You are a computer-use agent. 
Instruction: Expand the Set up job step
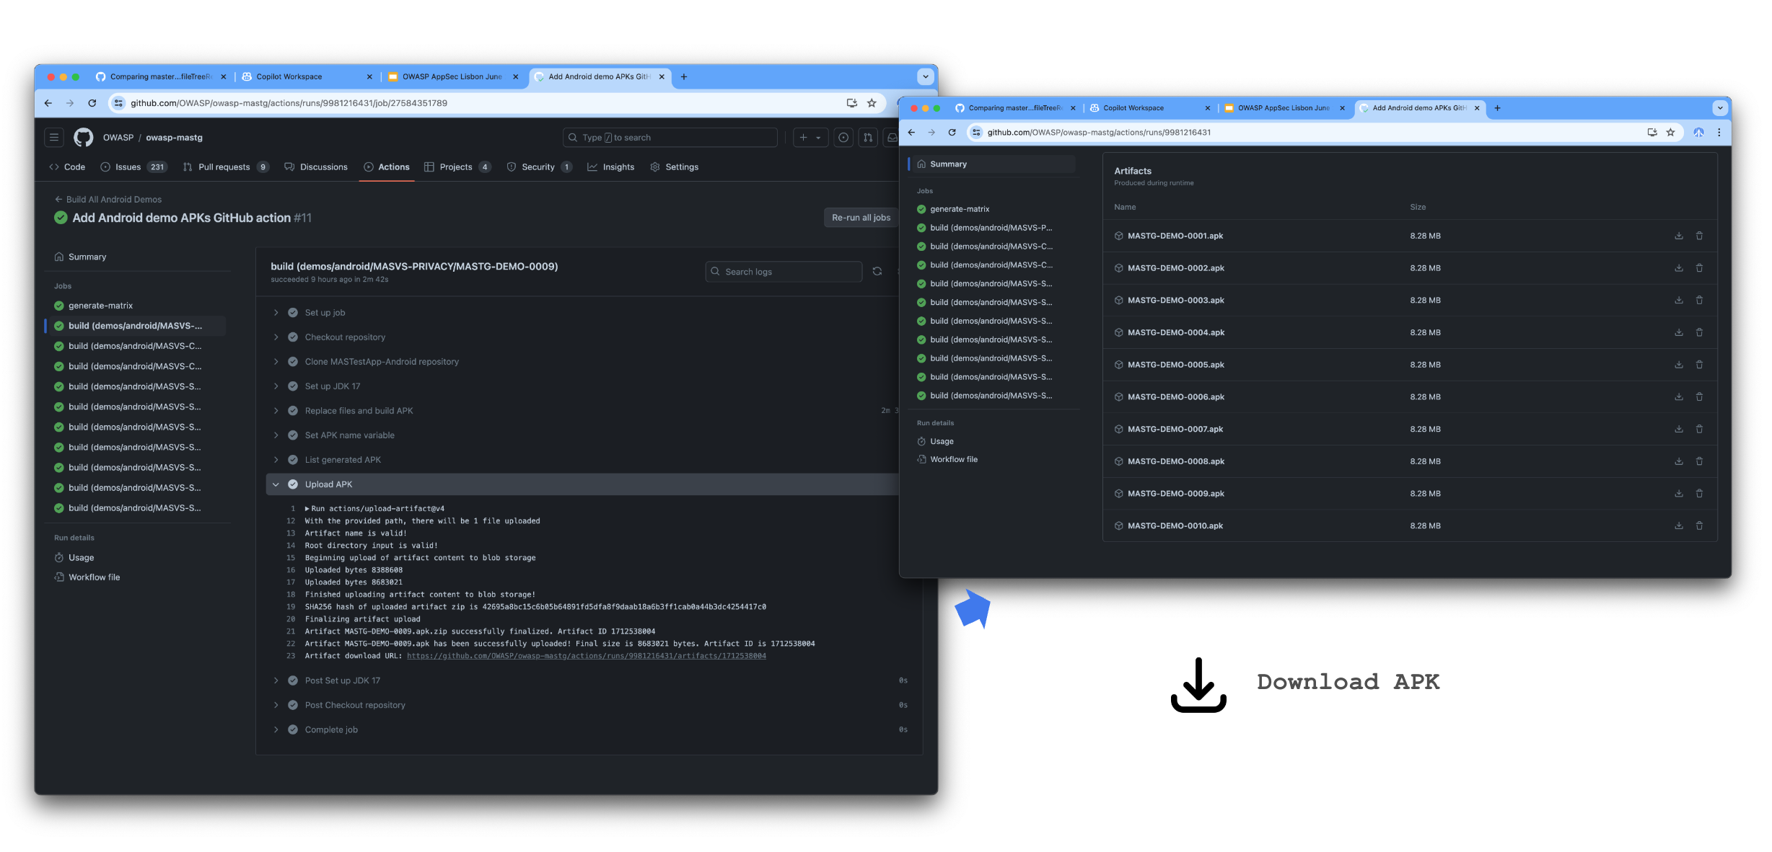coord(325,313)
